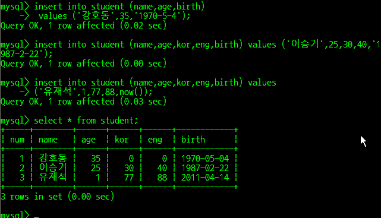Screen dimensions: 381x218
Task: Click the 'select * from student;' command text
Action: pyautogui.click(x=86, y=121)
